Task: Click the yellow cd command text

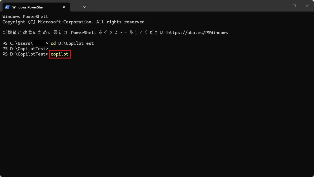Action: [x=53, y=43]
